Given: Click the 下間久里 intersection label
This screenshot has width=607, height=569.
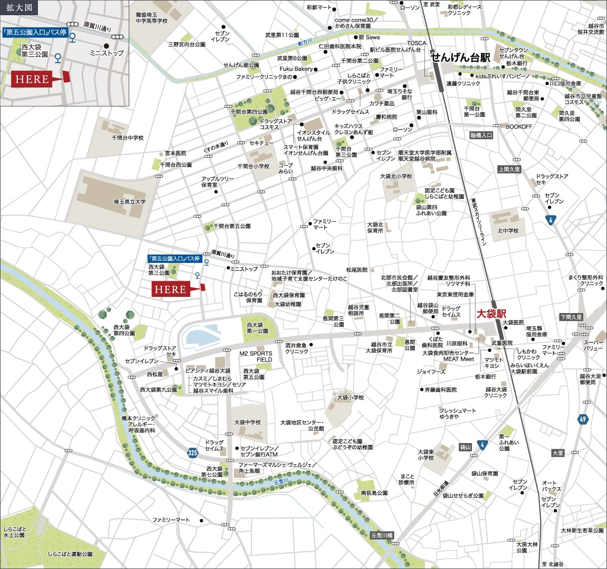Looking at the screenshot, I should point(571,317).
